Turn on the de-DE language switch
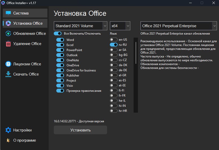Viewport: 219px width, 150px height. point(113,70)
